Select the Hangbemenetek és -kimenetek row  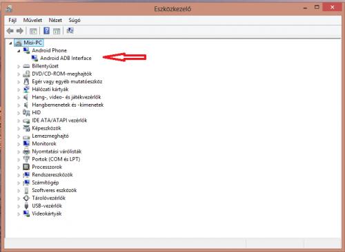pos(68,105)
